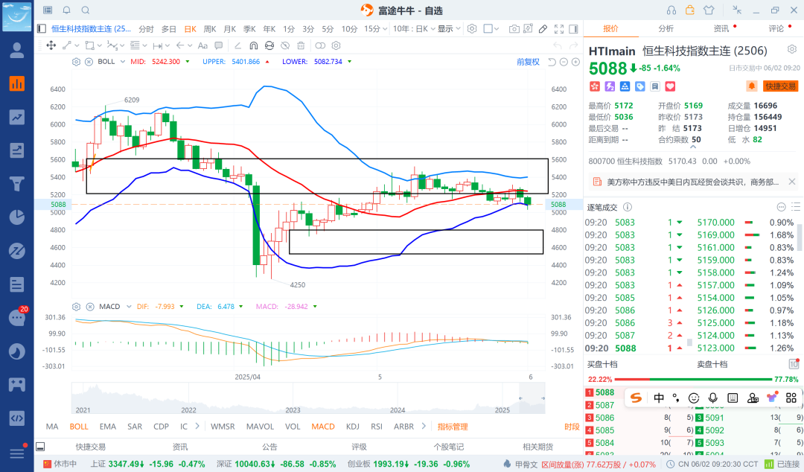Open the skin theme shirt icon
Viewport: 804px width, 472px height.
point(709,10)
